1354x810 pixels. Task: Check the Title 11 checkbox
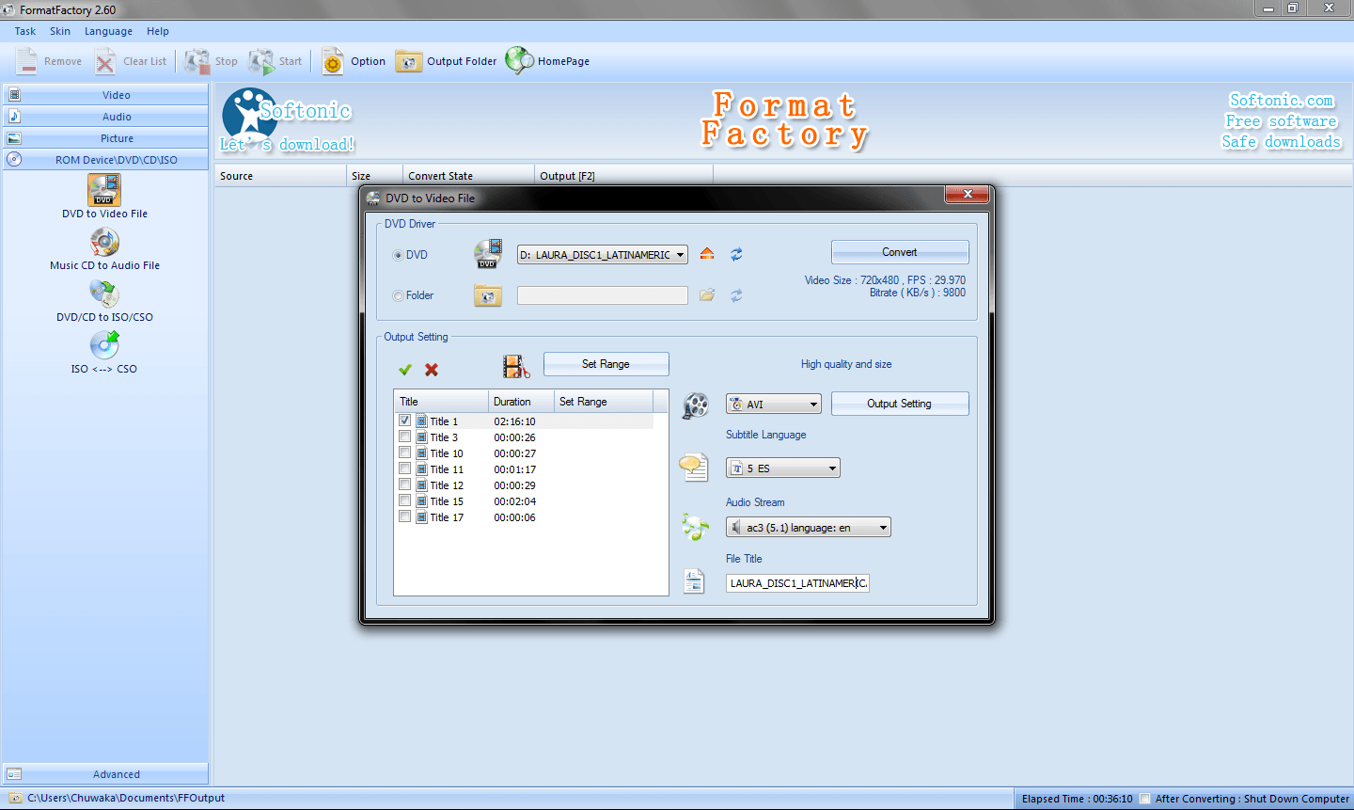click(x=404, y=469)
